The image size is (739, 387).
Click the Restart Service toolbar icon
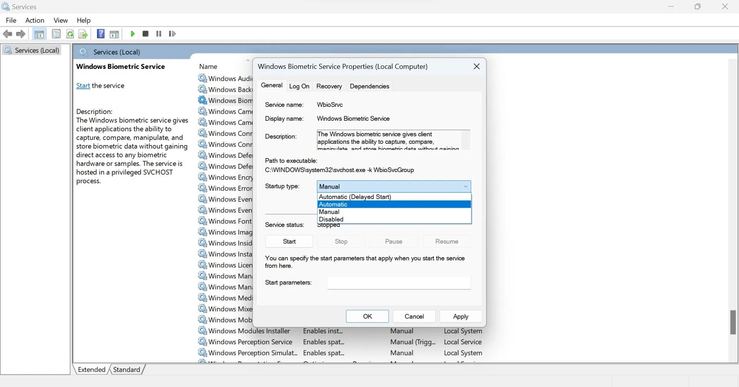[172, 34]
